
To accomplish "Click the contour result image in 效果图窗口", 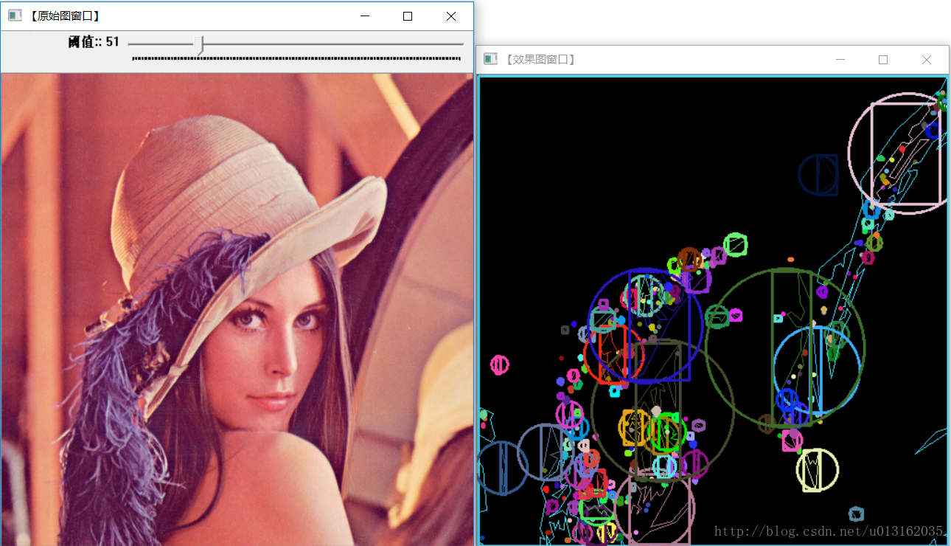I will pos(713,311).
